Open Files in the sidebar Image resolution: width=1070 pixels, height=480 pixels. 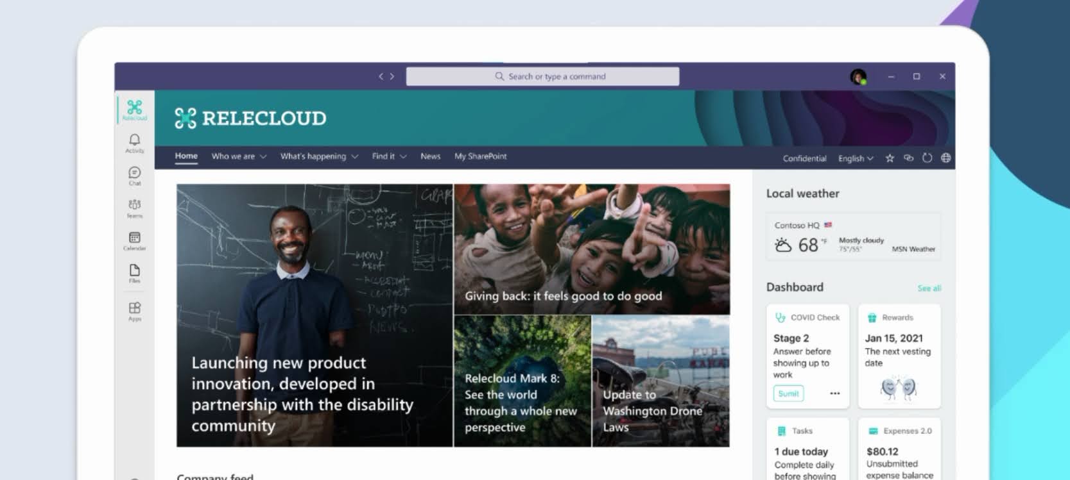pos(134,273)
